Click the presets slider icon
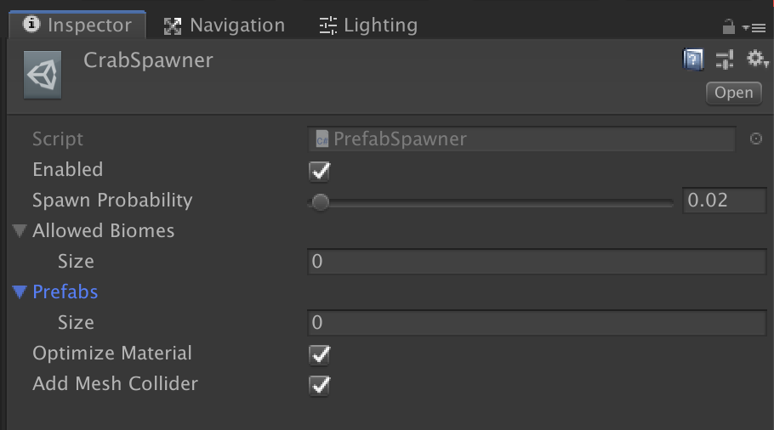This screenshot has height=430, width=774. pyautogui.click(x=725, y=59)
